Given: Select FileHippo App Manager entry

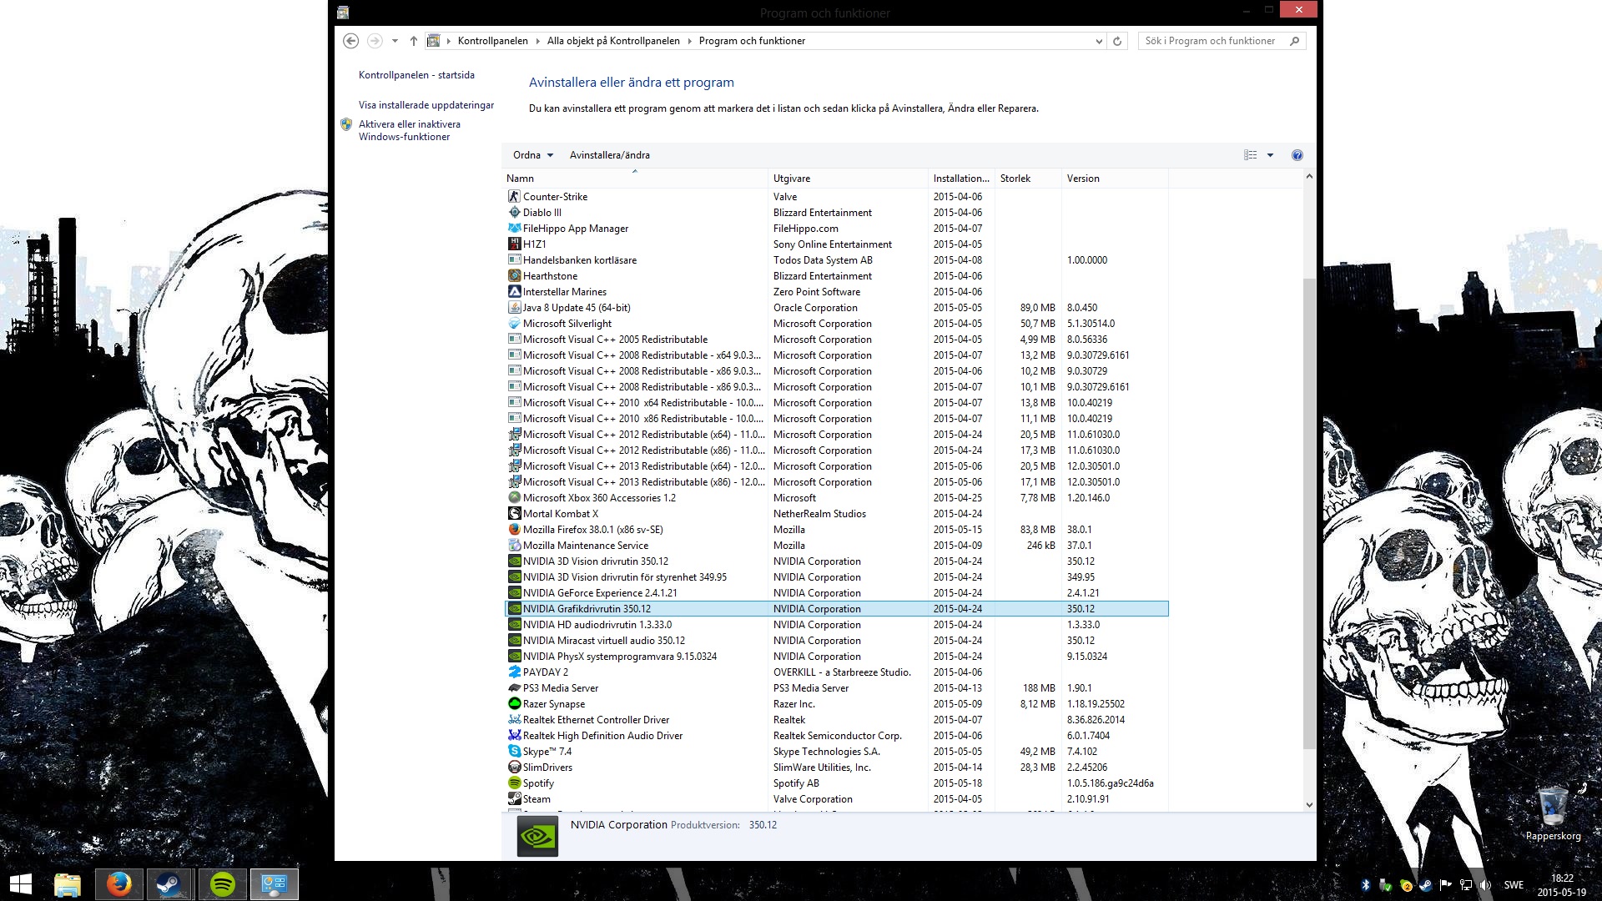Looking at the screenshot, I should coord(836,229).
